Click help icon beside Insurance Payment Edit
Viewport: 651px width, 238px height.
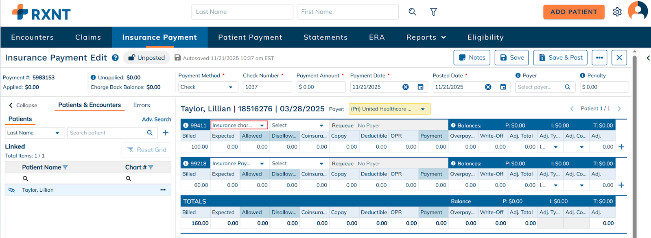(x=115, y=58)
